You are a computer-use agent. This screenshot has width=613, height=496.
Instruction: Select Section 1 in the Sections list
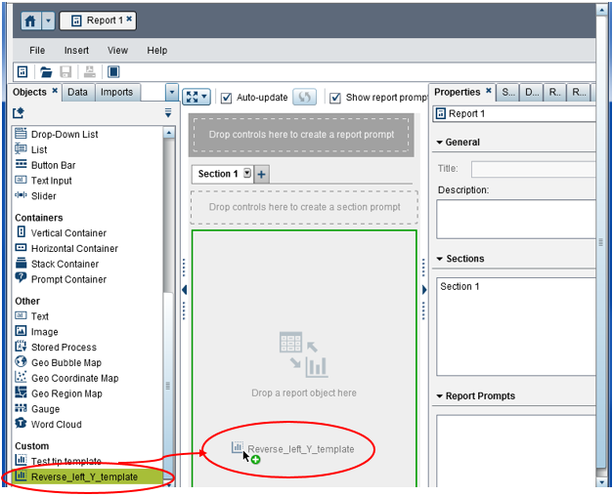pyautogui.click(x=460, y=287)
